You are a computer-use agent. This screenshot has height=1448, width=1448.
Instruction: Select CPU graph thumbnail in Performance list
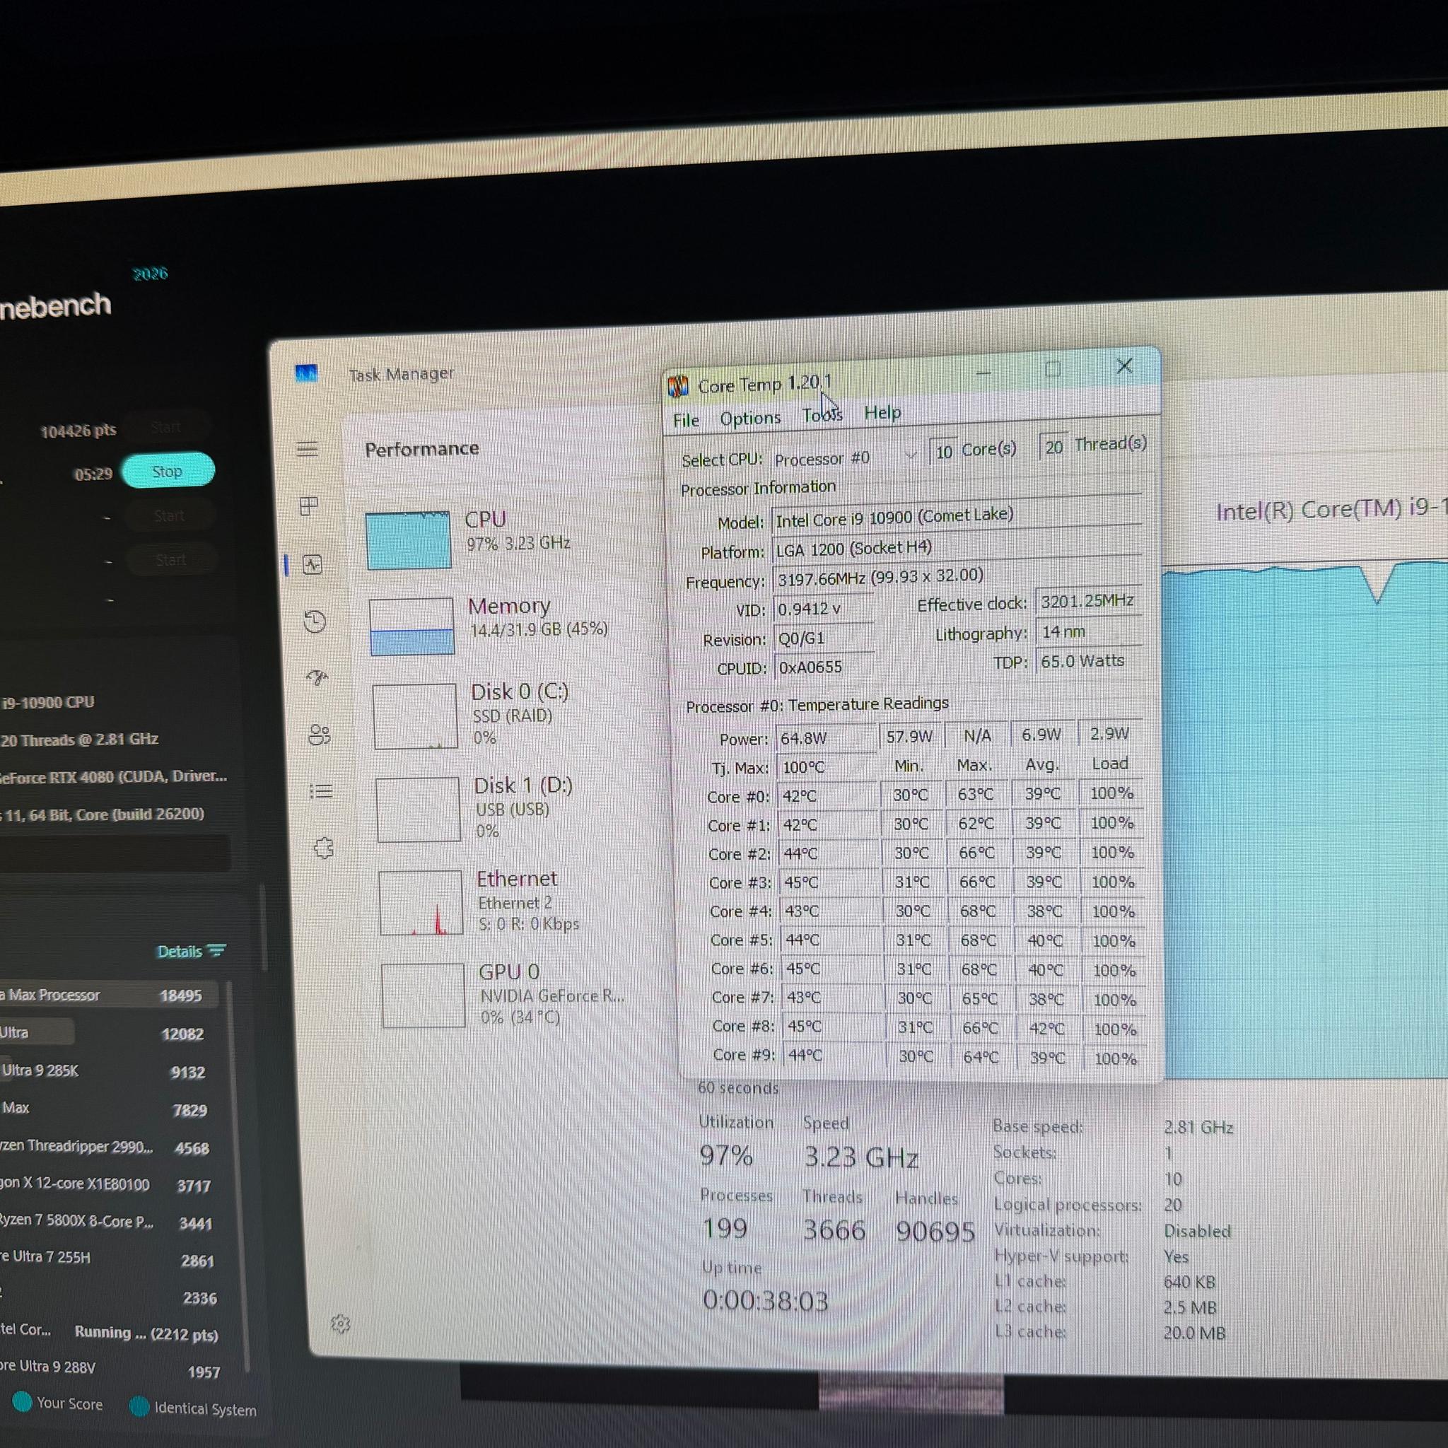[x=409, y=539]
